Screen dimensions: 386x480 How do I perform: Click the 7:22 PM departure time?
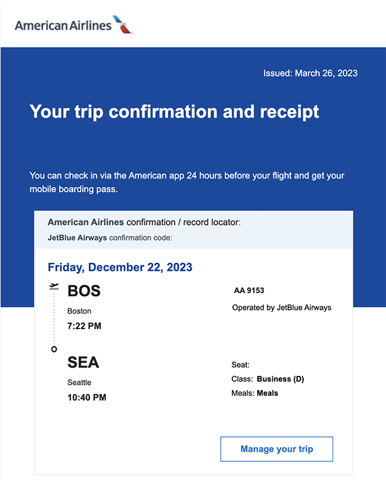pyautogui.click(x=84, y=326)
